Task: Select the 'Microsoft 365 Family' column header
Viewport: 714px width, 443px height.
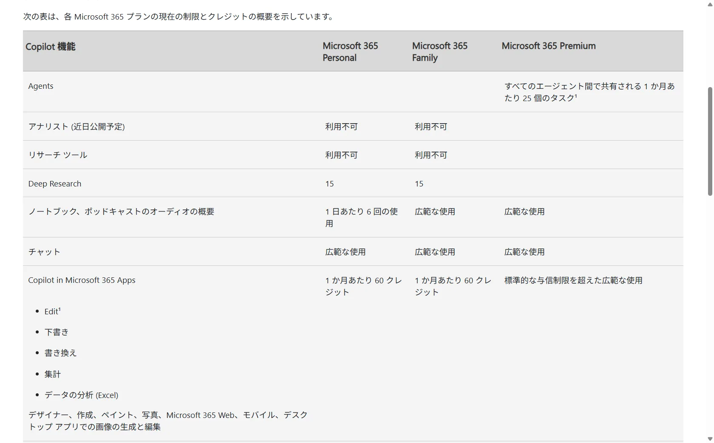Action: tap(439, 52)
